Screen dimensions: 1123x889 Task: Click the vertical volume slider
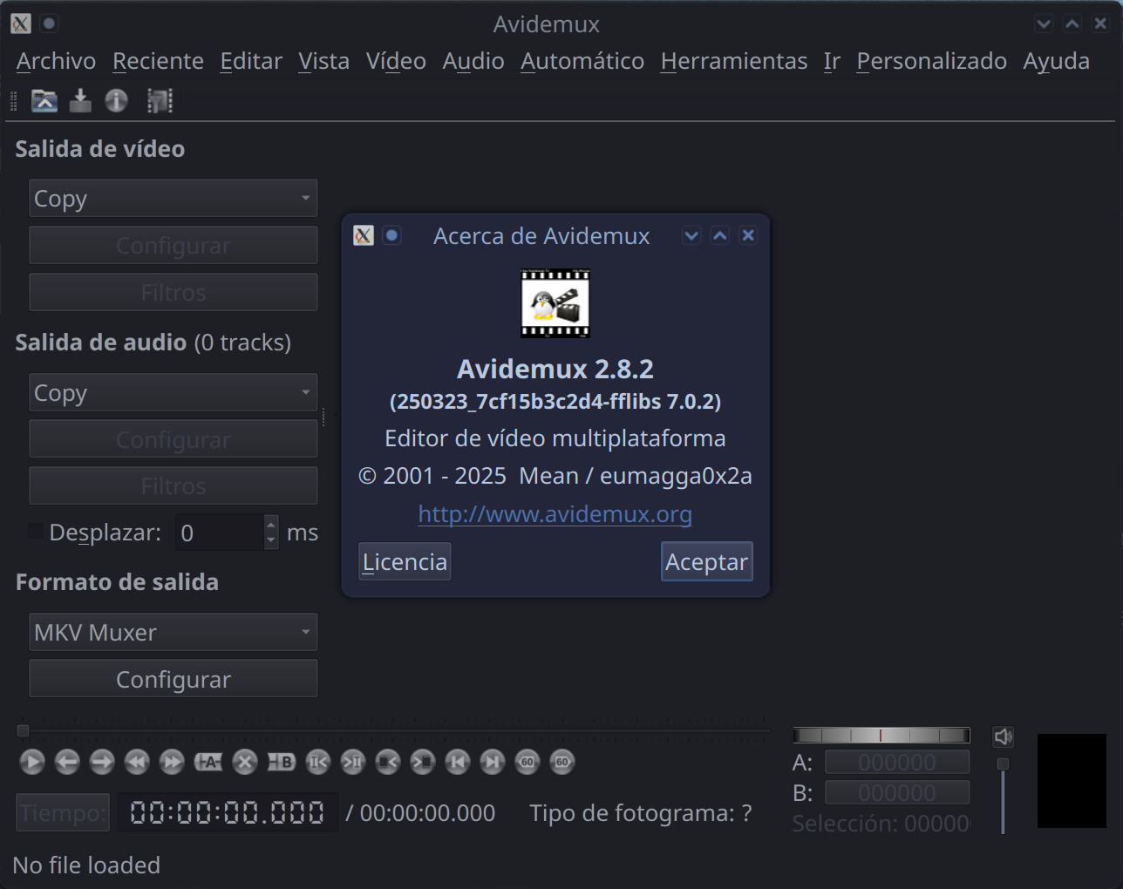coord(1003,795)
